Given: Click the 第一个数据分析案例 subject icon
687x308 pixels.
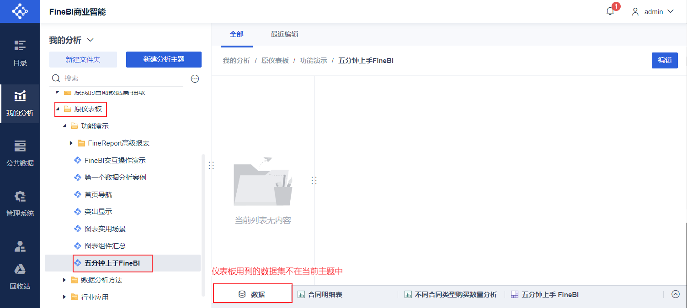Looking at the screenshot, I should point(78,177).
